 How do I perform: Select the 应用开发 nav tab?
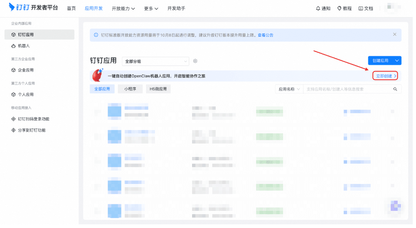click(x=95, y=9)
